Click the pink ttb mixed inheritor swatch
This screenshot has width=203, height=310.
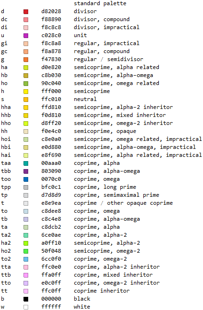[26, 275]
